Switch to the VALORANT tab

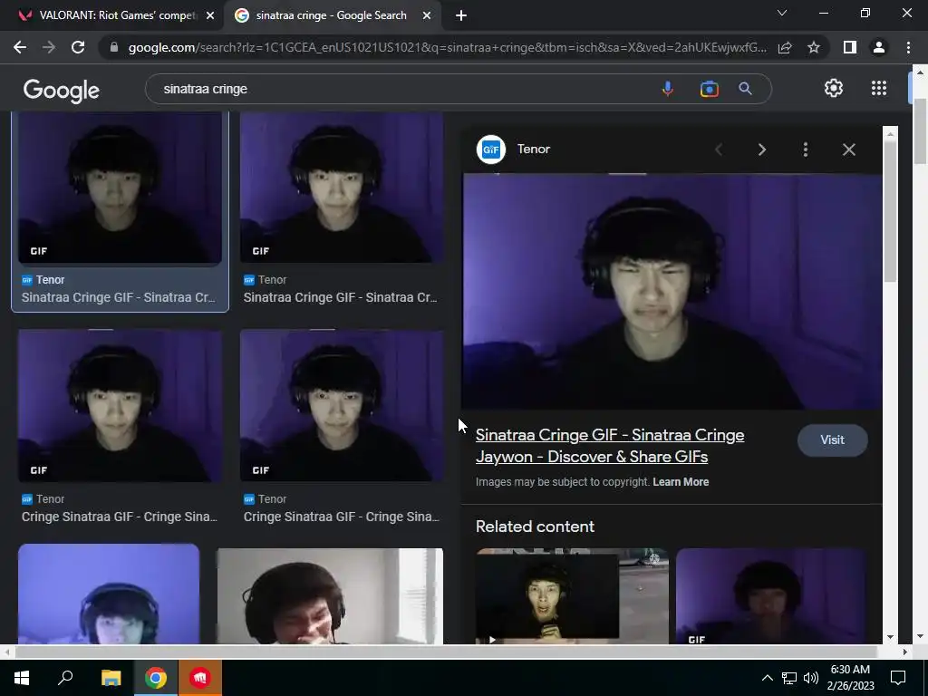point(111,15)
